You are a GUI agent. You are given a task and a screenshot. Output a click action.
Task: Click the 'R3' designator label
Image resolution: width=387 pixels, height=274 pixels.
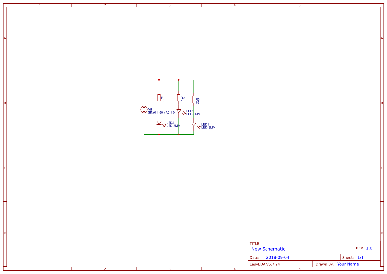point(198,100)
